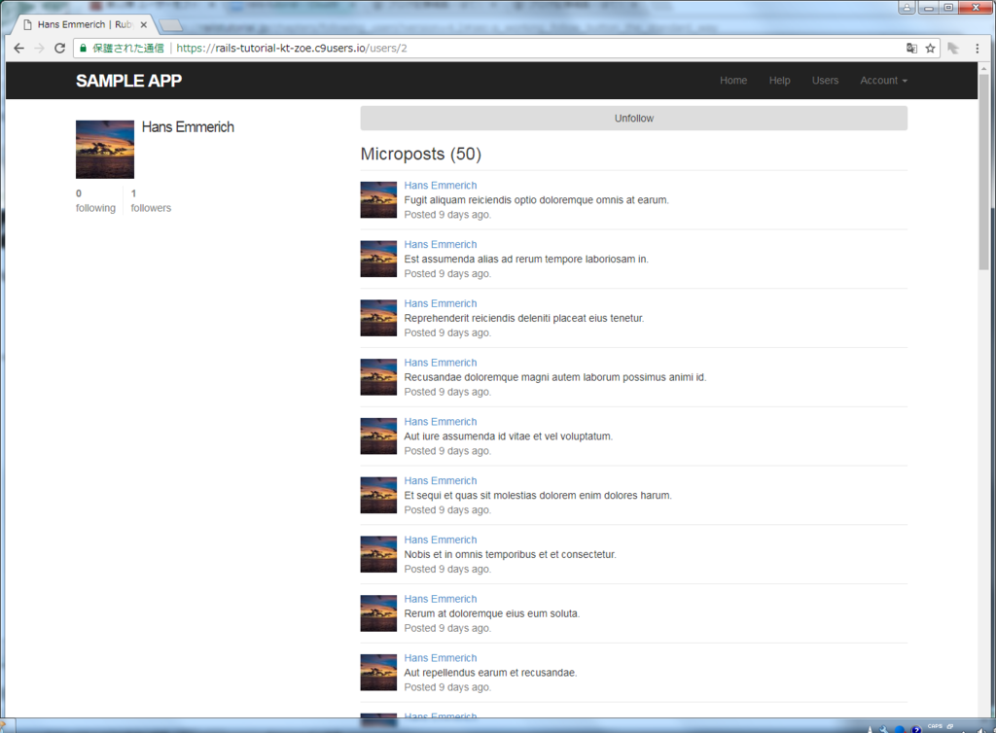Image resolution: width=996 pixels, height=733 pixels.
Task: Open the SAMPLE APP home logo
Action: click(x=129, y=81)
